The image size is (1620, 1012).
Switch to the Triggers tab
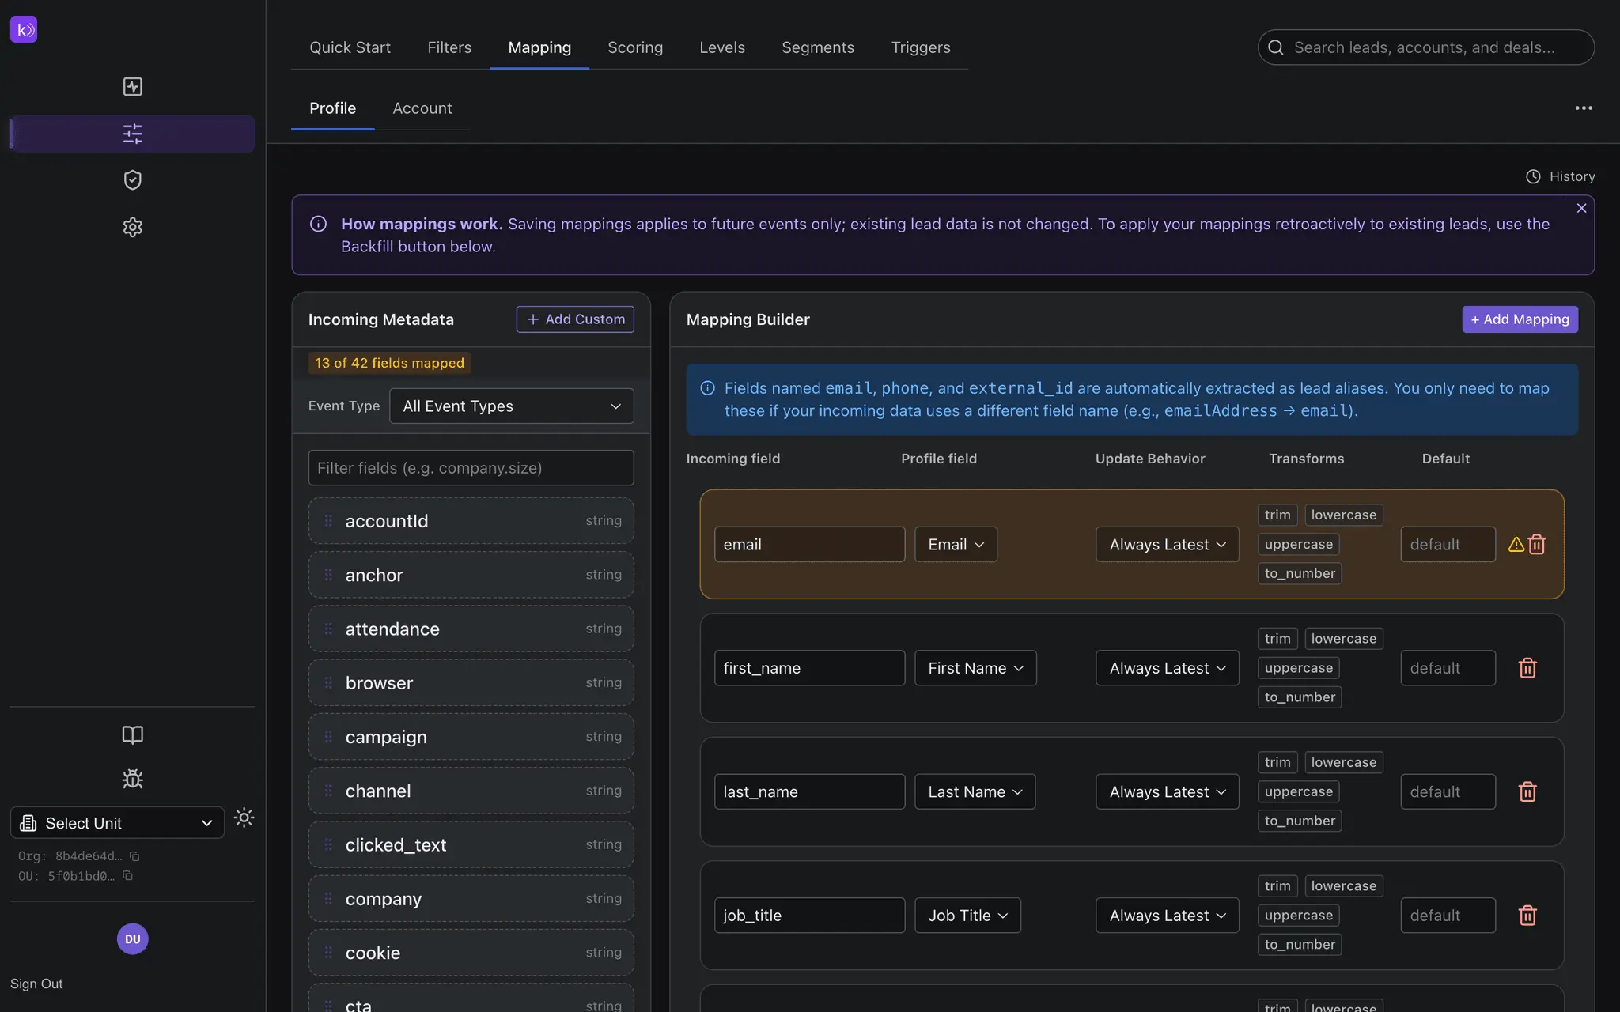[921, 47]
